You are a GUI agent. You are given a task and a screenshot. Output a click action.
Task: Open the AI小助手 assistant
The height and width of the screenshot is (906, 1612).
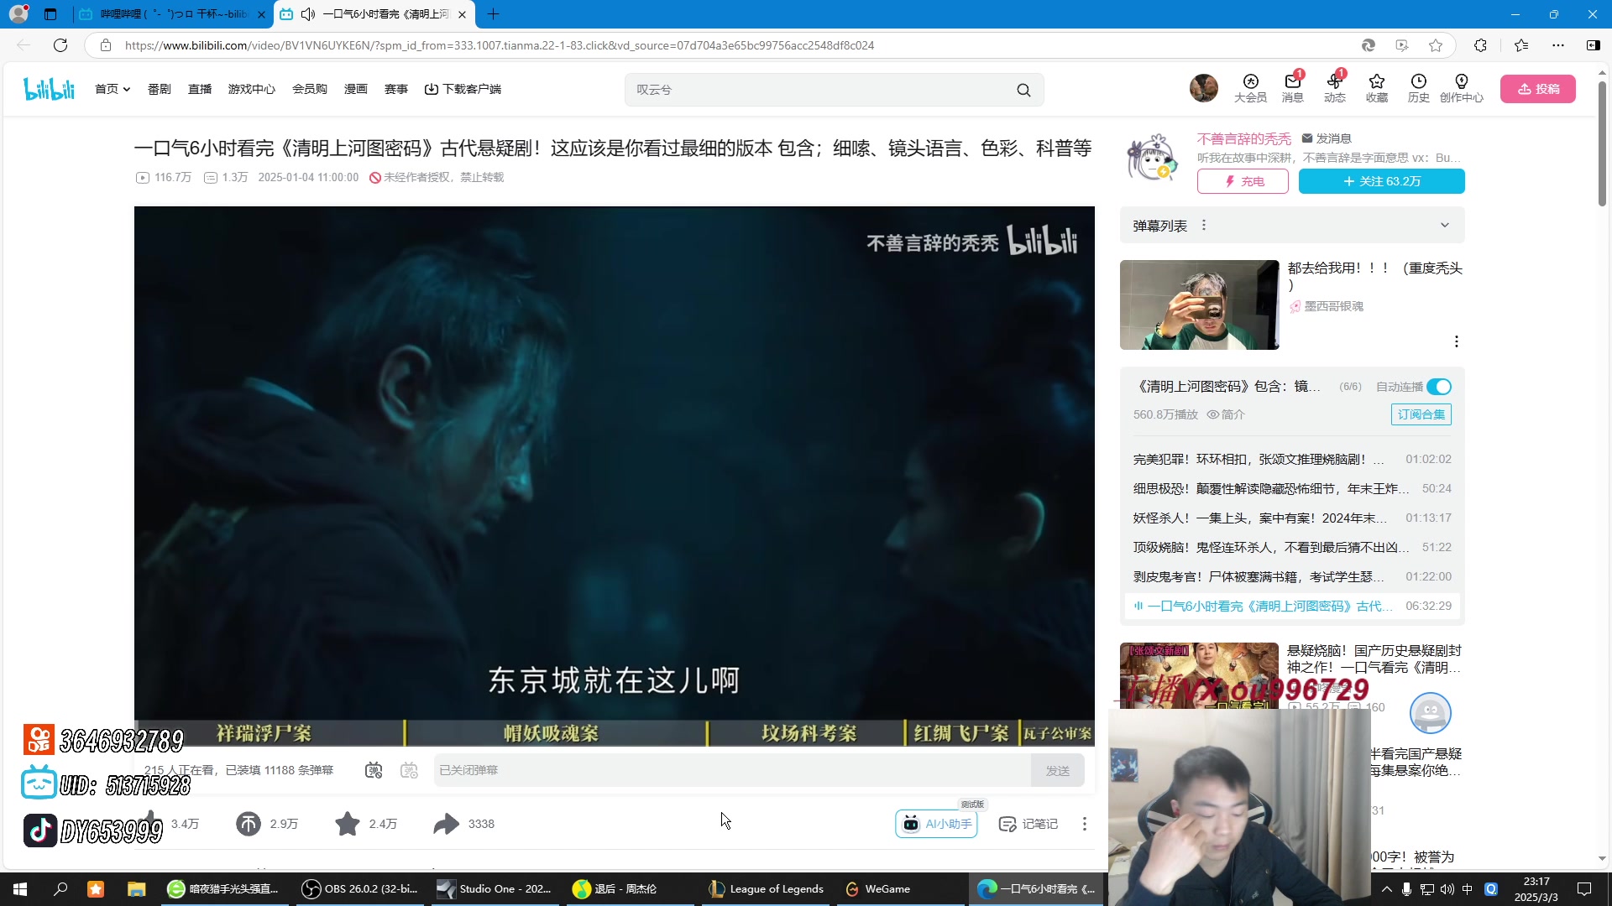(x=937, y=824)
